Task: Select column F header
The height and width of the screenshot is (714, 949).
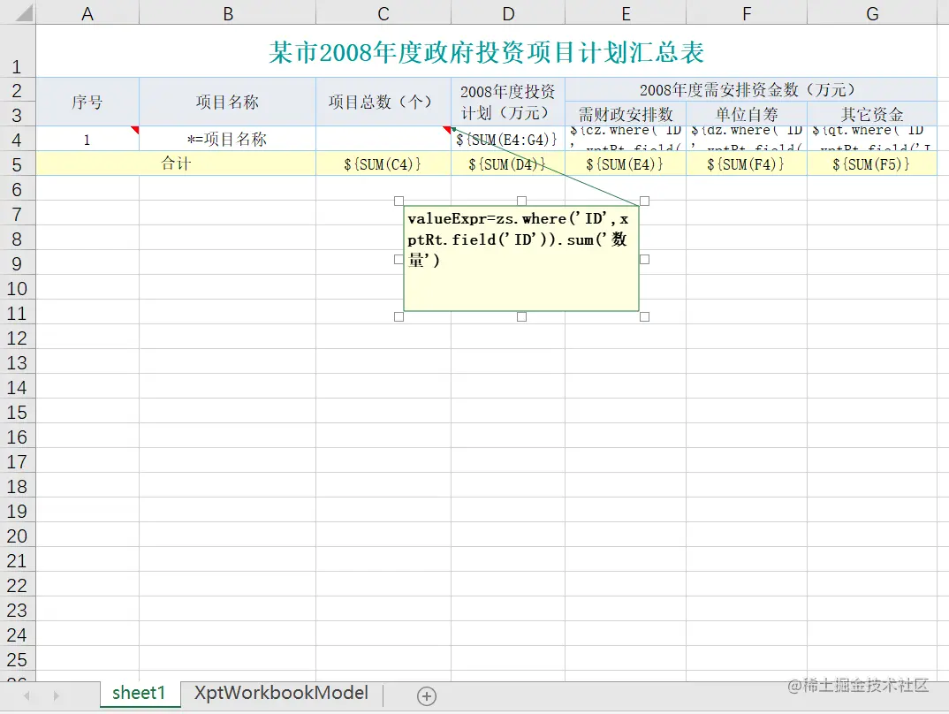Action: click(x=747, y=12)
